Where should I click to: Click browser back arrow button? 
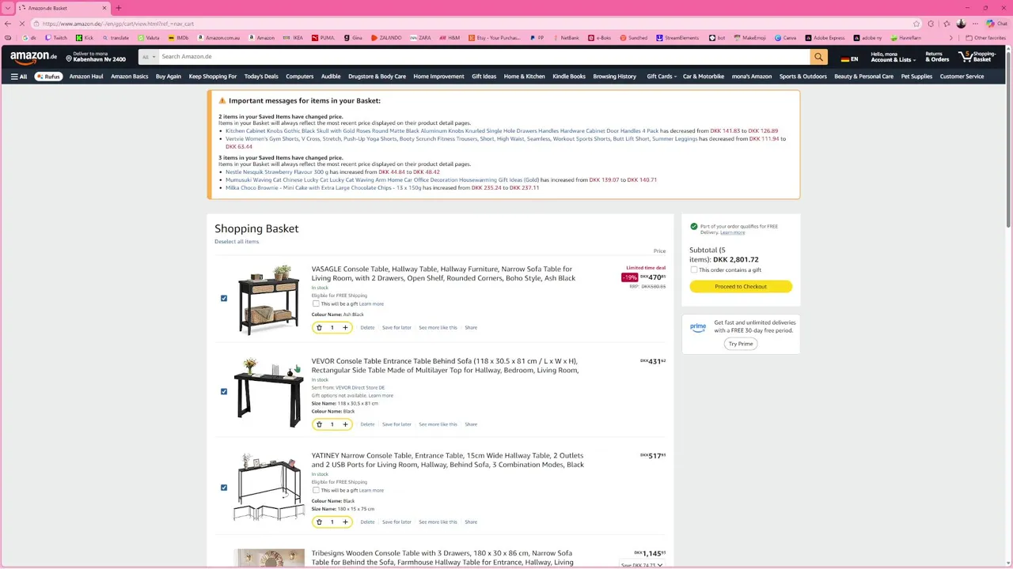tap(8, 24)
